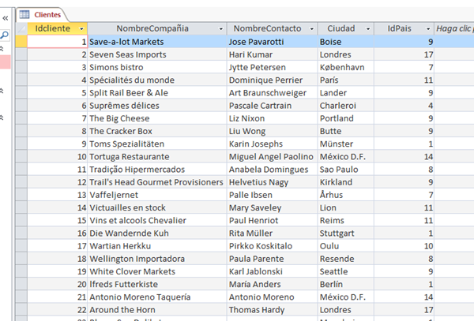This screenshot has width=474, height=321.
Task: Click the 'Dominique Perrier' cell
Action: (273, 80)
